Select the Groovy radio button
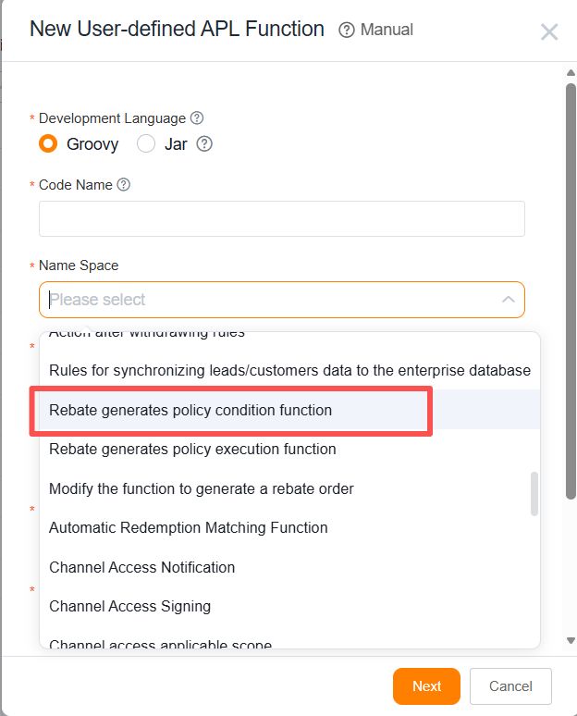This screenshot has height=716, width=577. 48,143
